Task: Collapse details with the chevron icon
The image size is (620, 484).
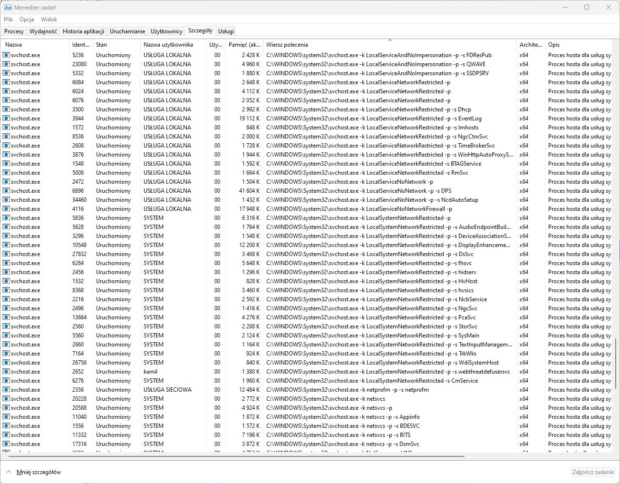Action: (x=8, y=472)
